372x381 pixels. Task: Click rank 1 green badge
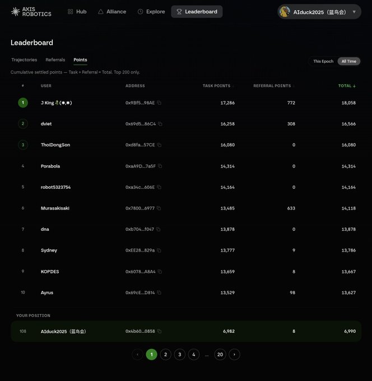click(x=23, y=103)
